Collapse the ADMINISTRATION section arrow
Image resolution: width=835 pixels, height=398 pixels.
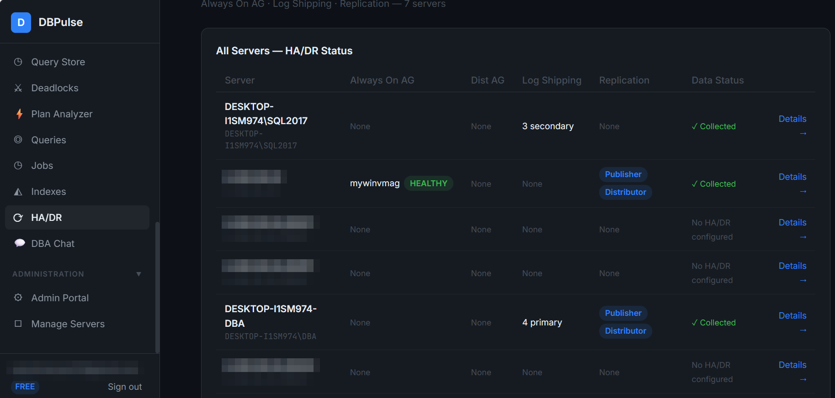pos(138,274)
